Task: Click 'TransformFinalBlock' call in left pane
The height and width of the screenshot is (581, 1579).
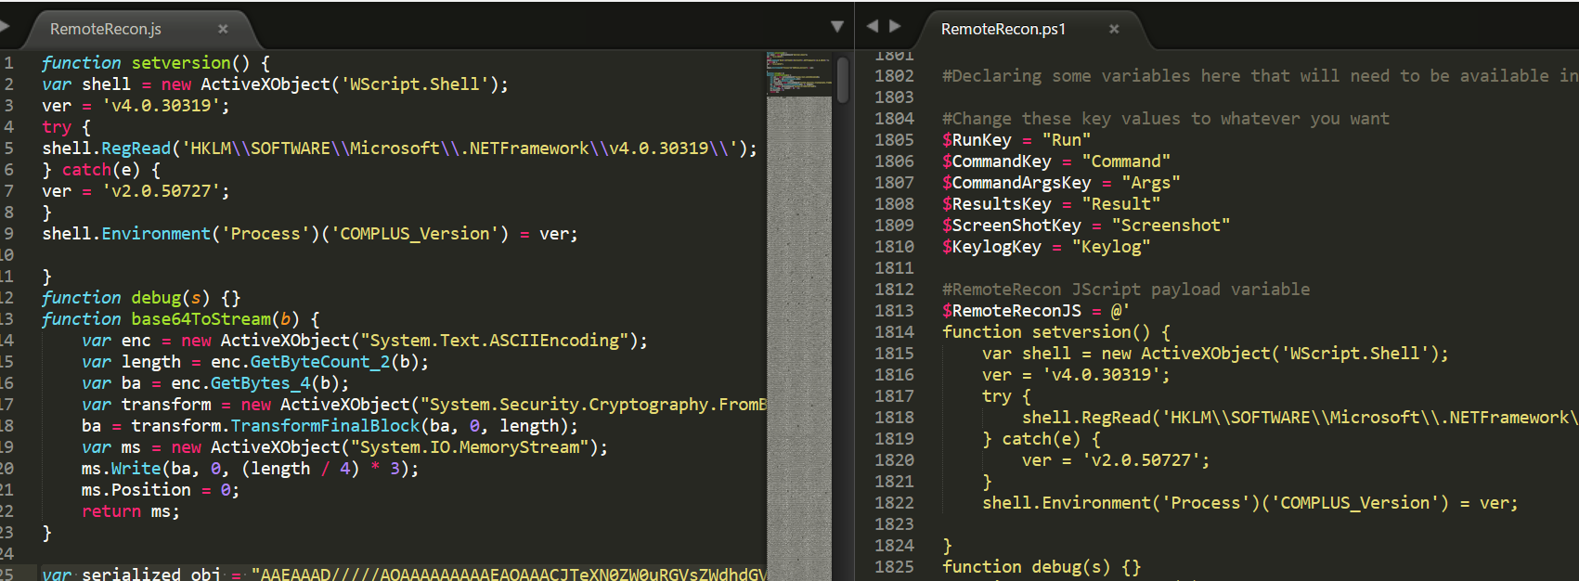Action: click(325, 426)
